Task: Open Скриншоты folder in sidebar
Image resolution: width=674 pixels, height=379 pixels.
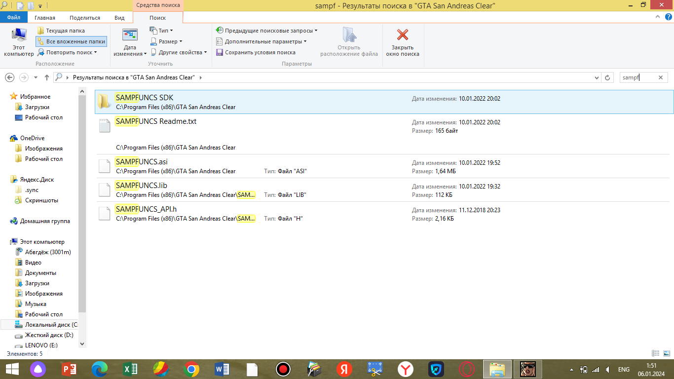Action: pos(41,200)
